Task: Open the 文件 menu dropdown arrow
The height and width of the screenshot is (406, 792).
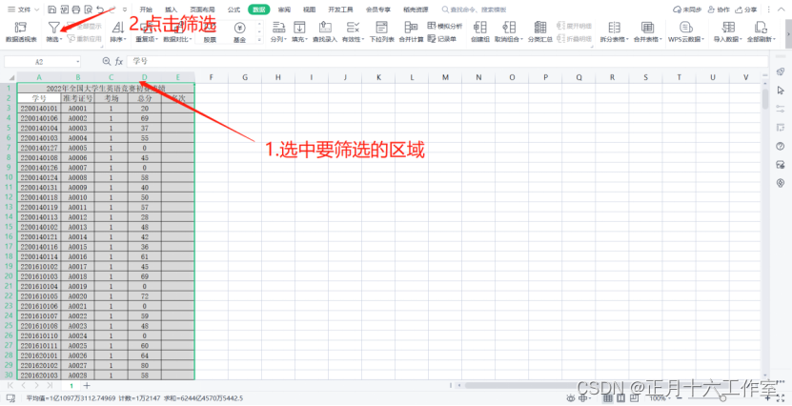Action: [35, 10]
